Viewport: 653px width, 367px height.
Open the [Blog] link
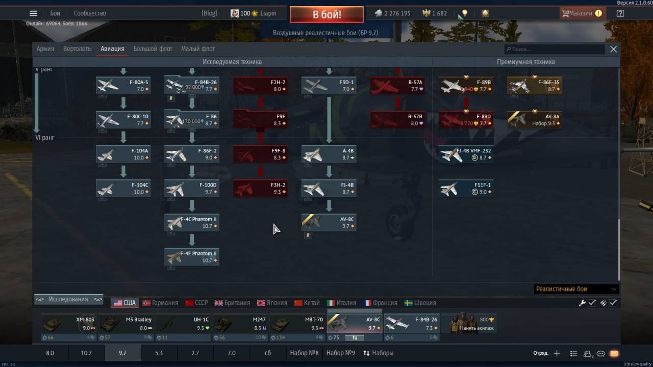coord(209,13)
